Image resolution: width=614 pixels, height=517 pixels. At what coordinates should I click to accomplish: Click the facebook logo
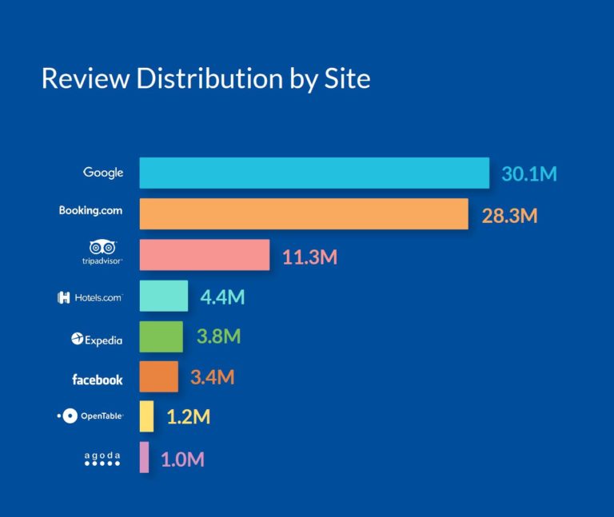(x=97, y=380)
